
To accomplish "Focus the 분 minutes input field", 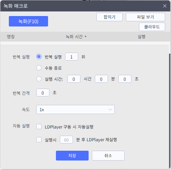I will pyautogui.click(x=101, y=79).
